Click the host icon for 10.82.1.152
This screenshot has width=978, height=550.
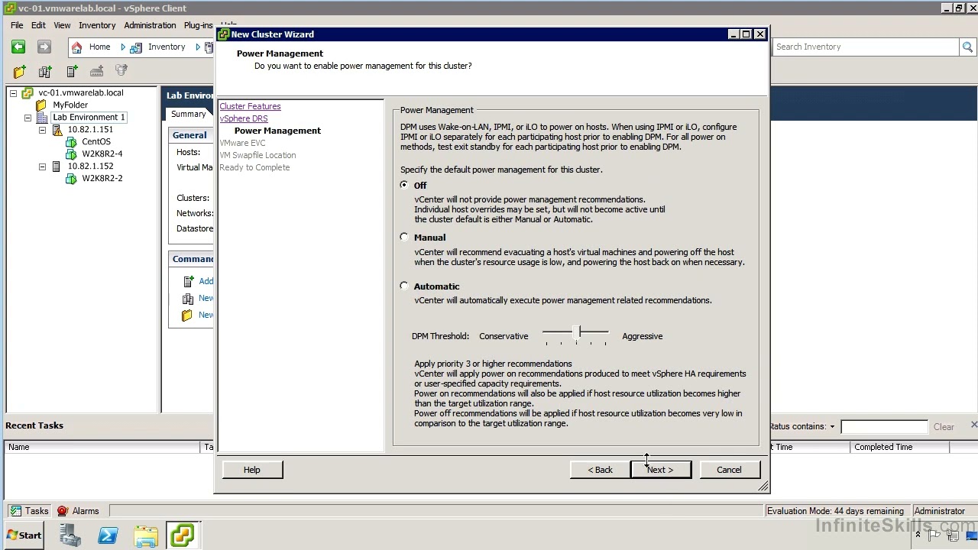tap(57, 167)
